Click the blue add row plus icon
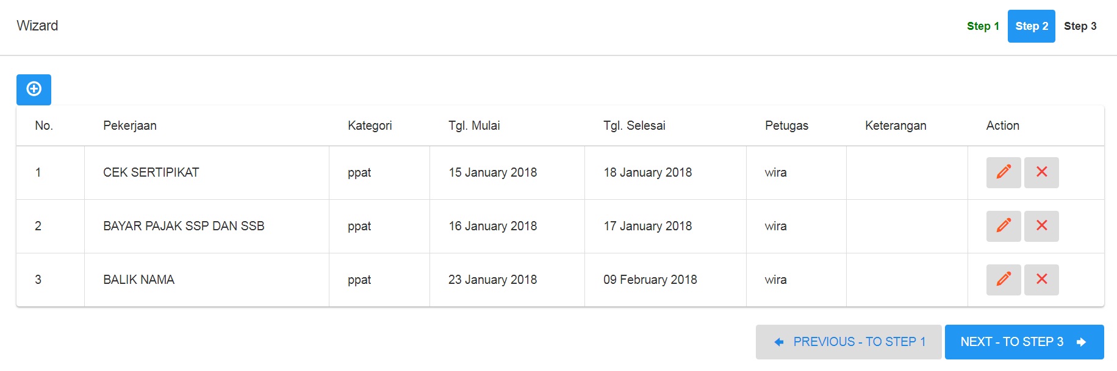The height and width of the screenshot is (371, 1117). pyautogui.click(x=34, y=90)
